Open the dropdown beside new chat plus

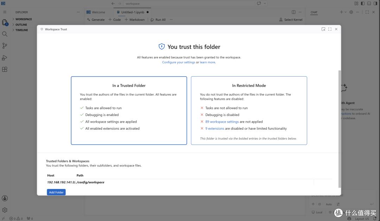pyautogui.click(x=346, y=12)
